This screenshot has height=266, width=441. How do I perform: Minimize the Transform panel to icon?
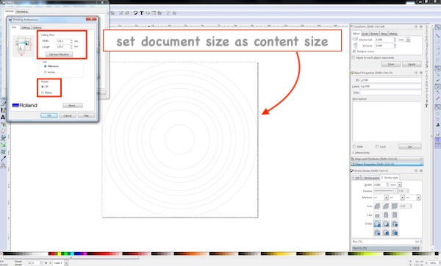coord(416,26)
